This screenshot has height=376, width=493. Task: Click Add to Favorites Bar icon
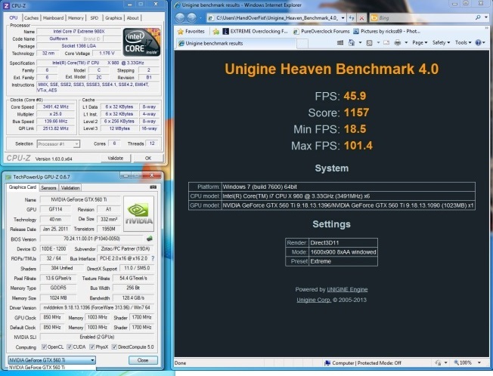pyautogui.click(x=216, y=32)
